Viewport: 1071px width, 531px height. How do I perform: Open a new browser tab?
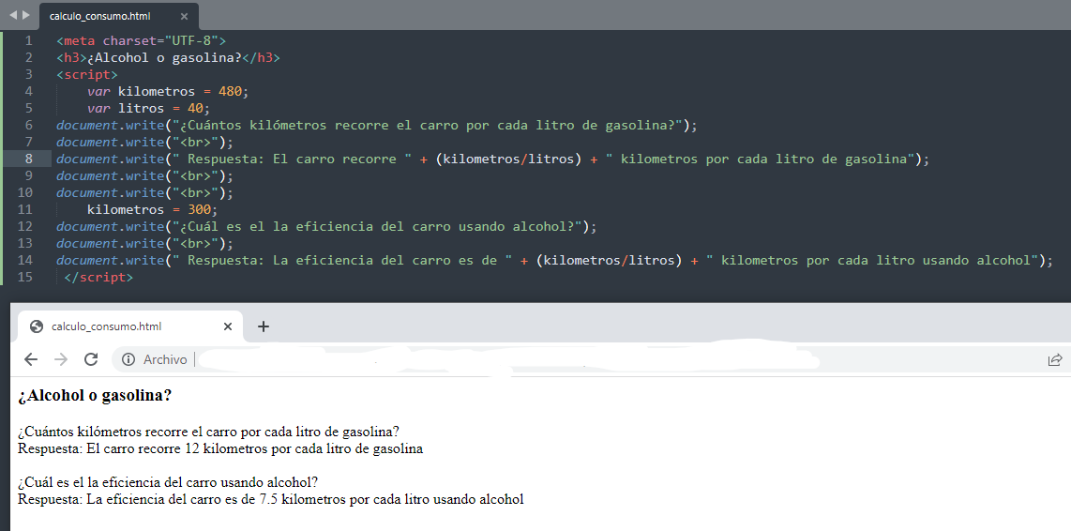pyautogui.click(x=263, y=326)
